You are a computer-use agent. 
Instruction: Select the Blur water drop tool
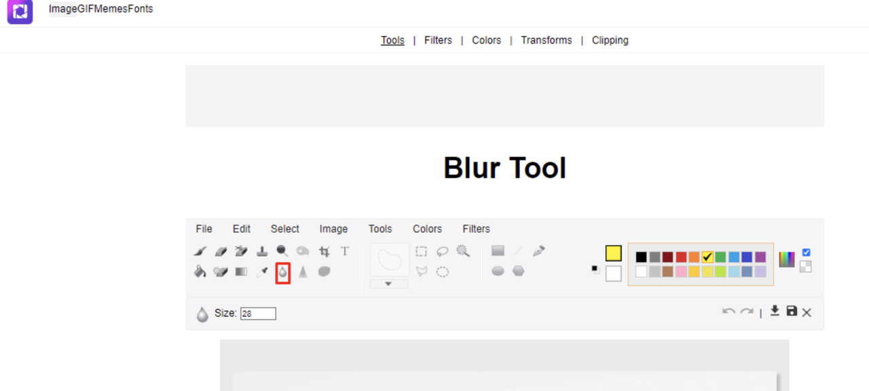point(283,272)
